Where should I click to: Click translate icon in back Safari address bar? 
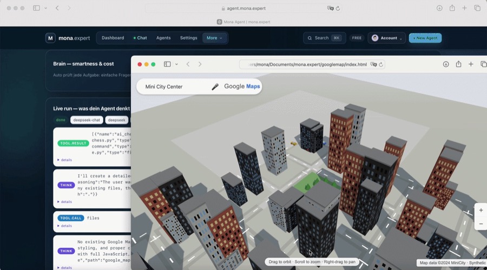click(x=330, y=9)
